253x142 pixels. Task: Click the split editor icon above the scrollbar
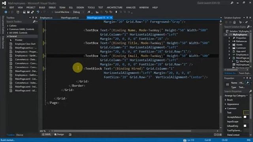(221, 21)
